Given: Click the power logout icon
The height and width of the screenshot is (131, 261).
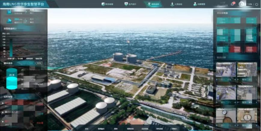Looking at the screenshot, I should pos(256,4).
